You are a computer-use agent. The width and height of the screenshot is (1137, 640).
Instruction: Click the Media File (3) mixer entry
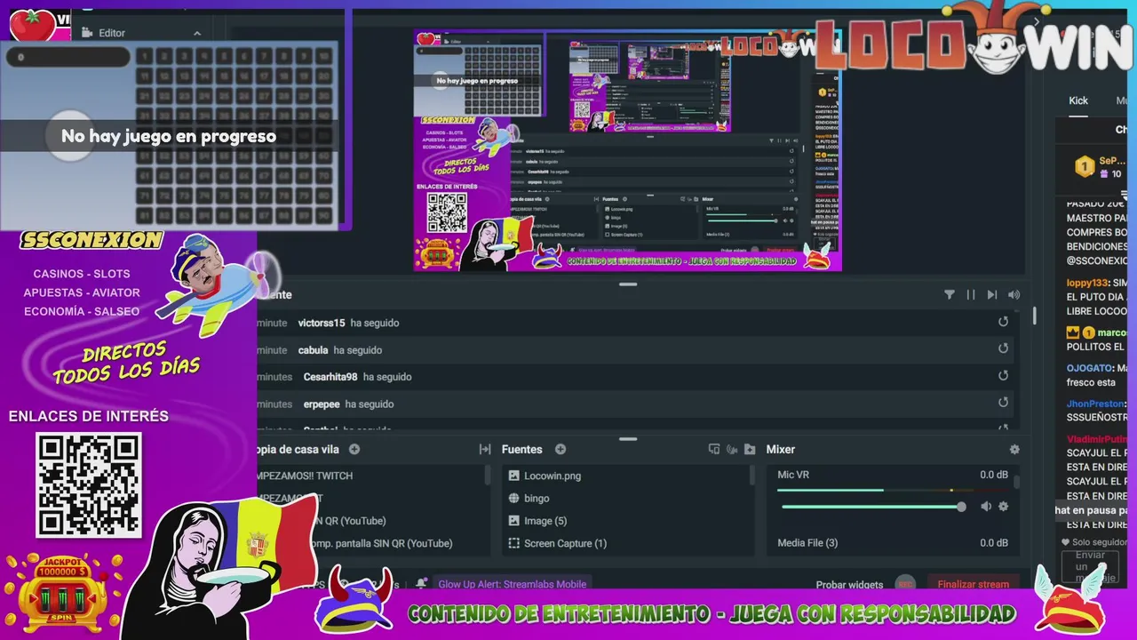pyautogui.click(x=807, y=543)
